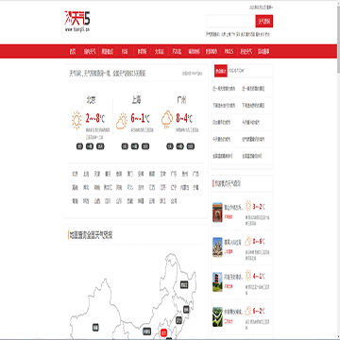Click the Shanghai partly cloudy icon
Image resolution: width=340 pixels, height=340 pixels.
122,121
